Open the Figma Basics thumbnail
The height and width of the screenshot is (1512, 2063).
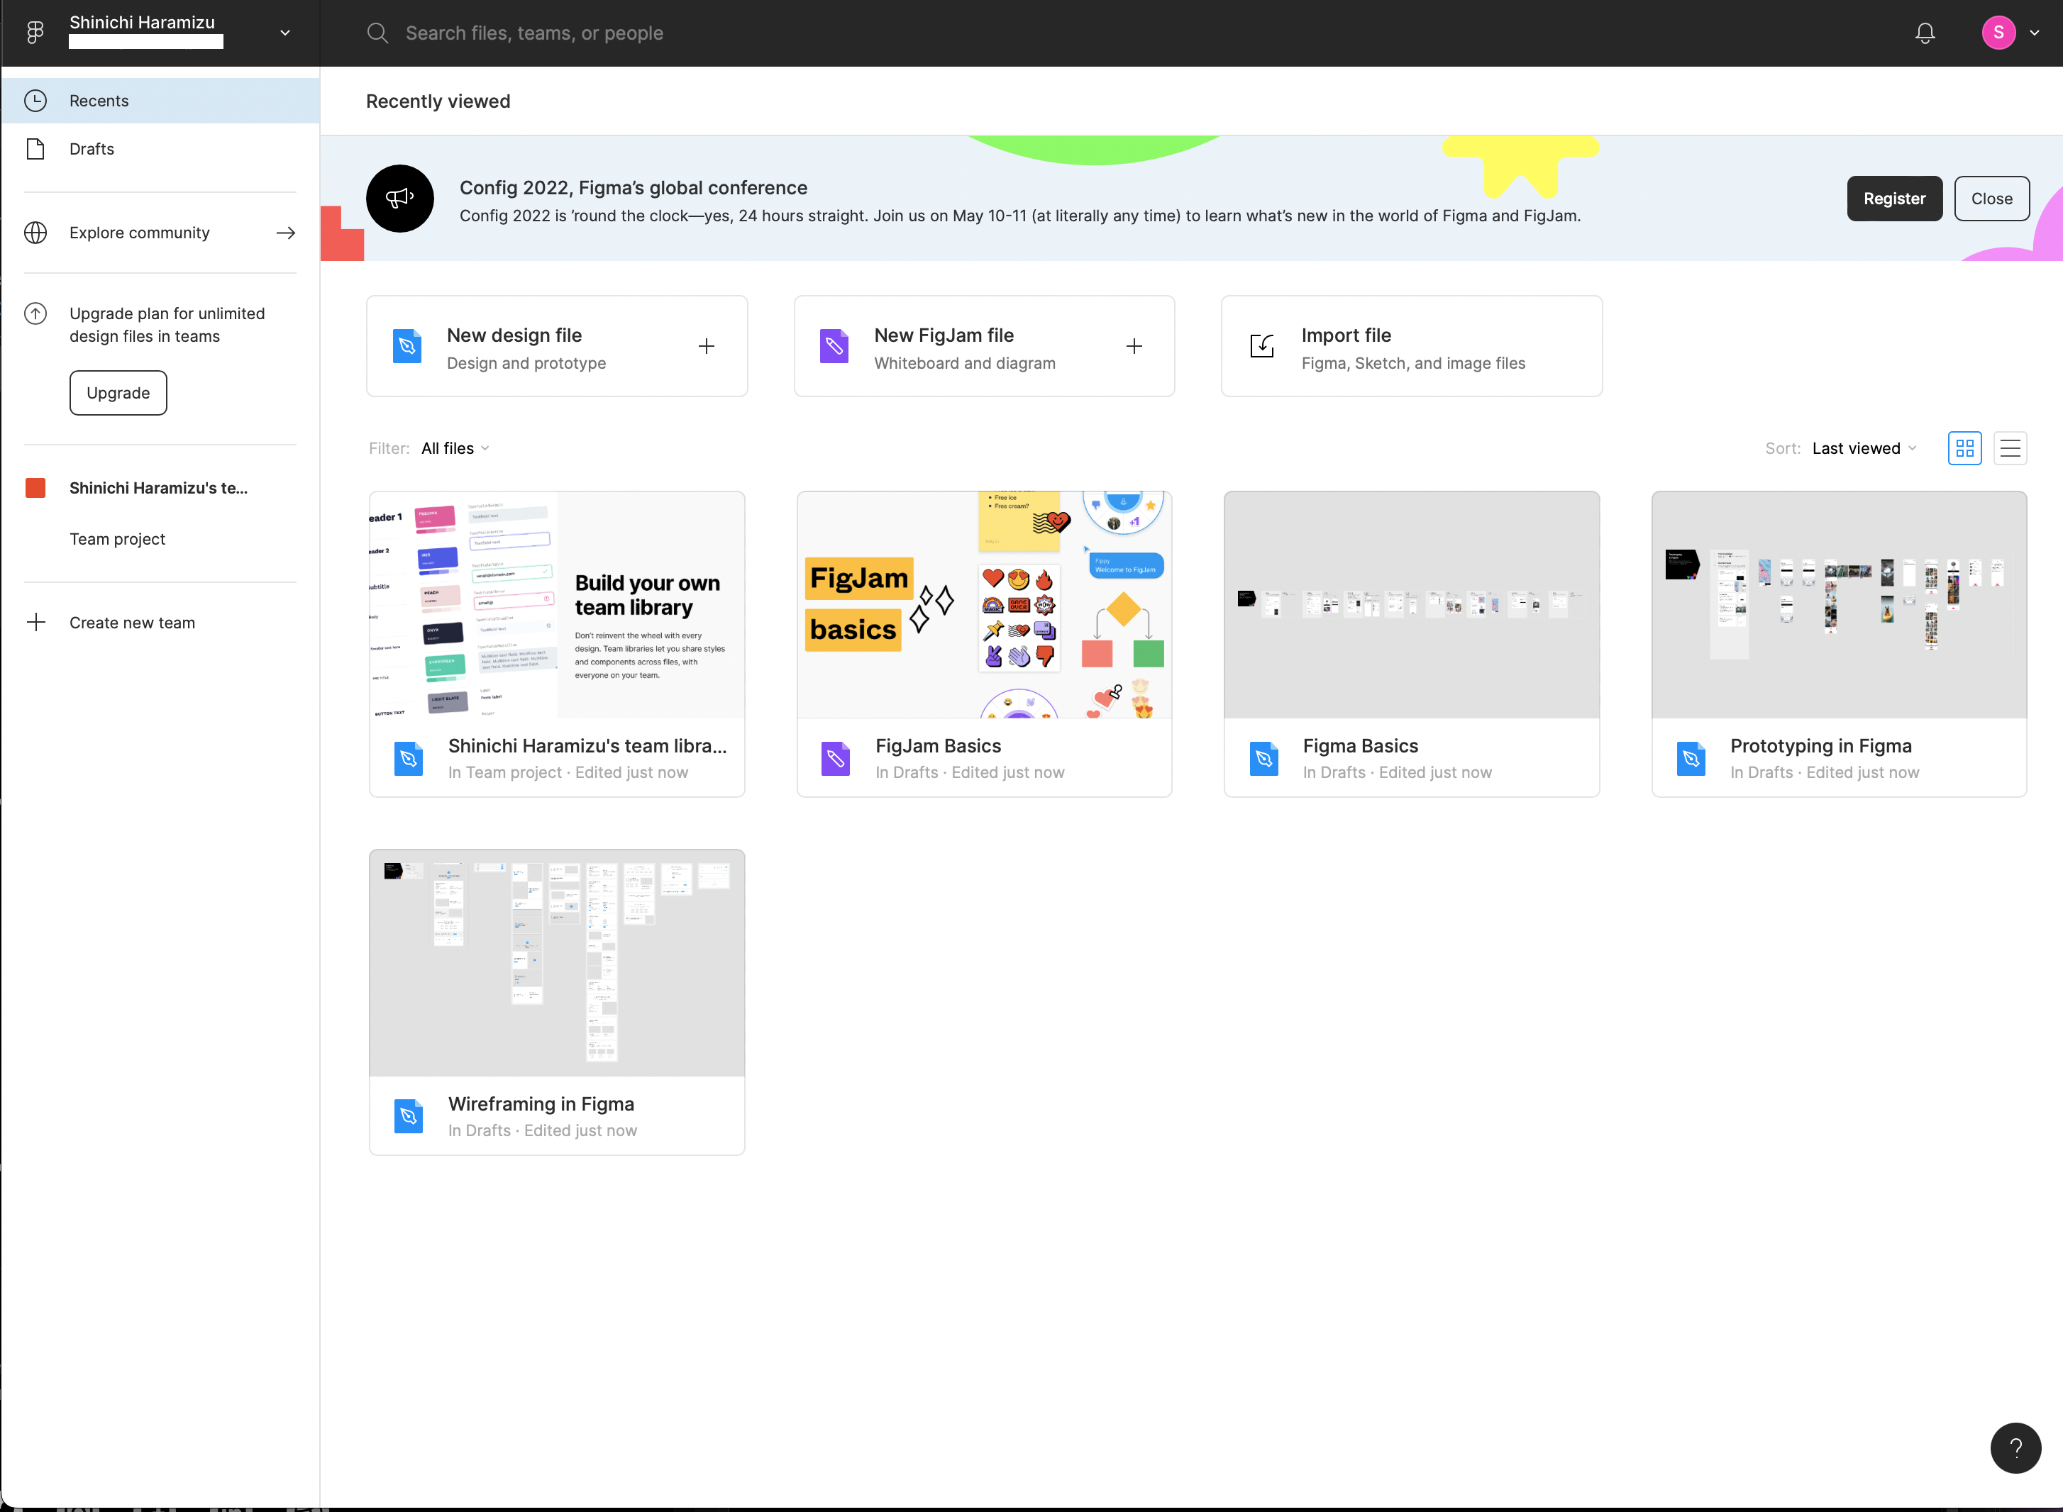point(1411,605)
